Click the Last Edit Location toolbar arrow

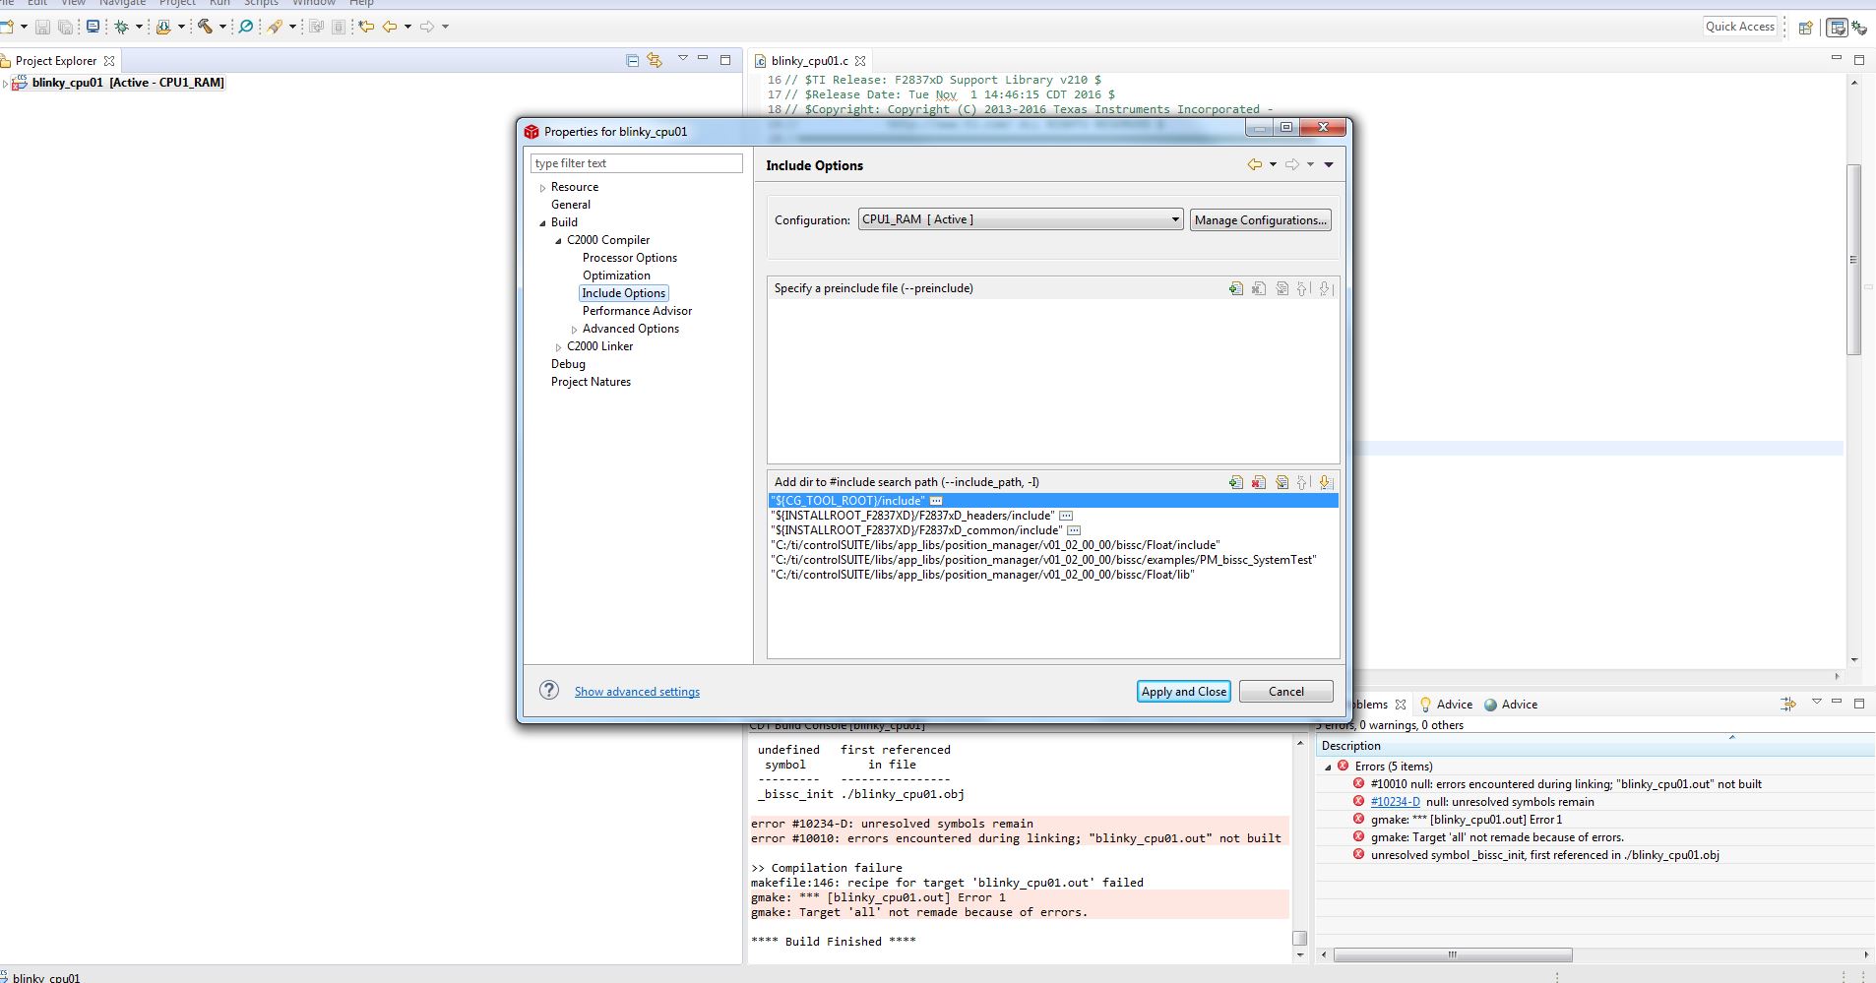pos(366,27)
